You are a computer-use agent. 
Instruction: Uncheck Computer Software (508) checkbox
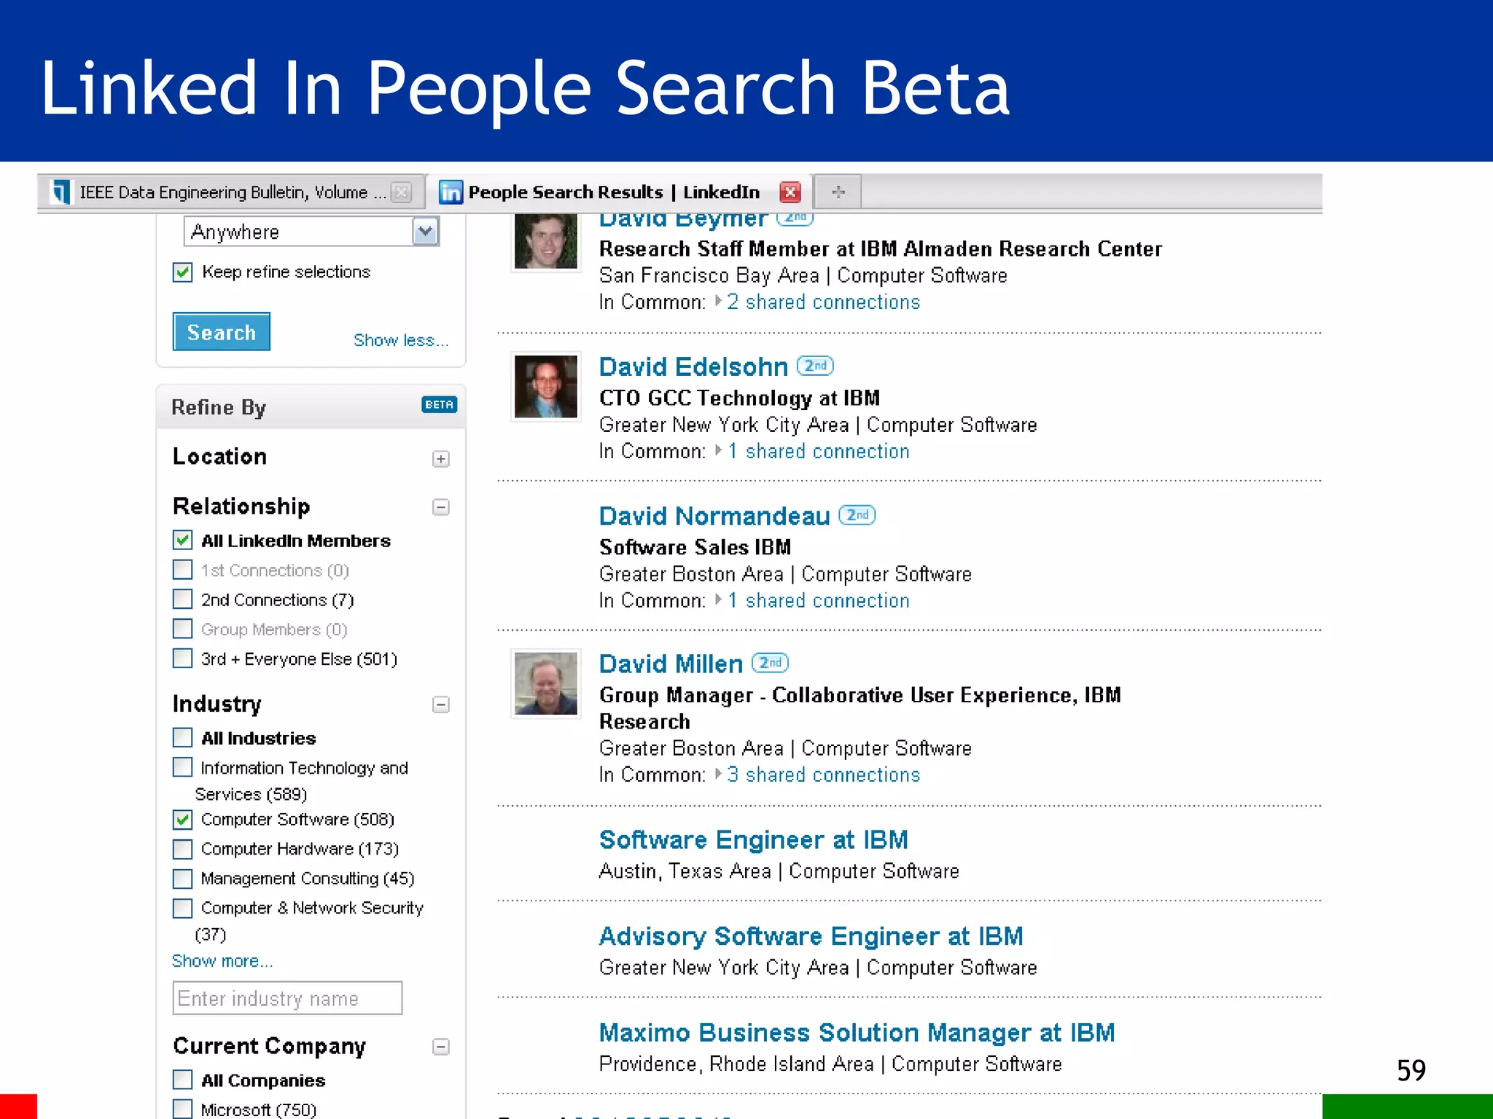(x=182, y=820)
